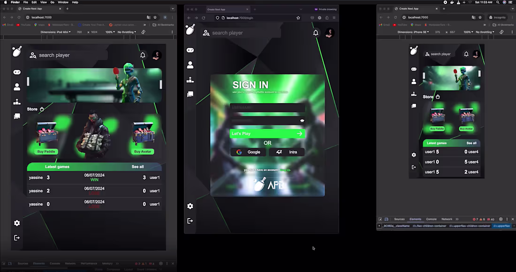Open the game controller page in iPad Mini window
The height and width of the screenshot is (272, 516).
17,72
